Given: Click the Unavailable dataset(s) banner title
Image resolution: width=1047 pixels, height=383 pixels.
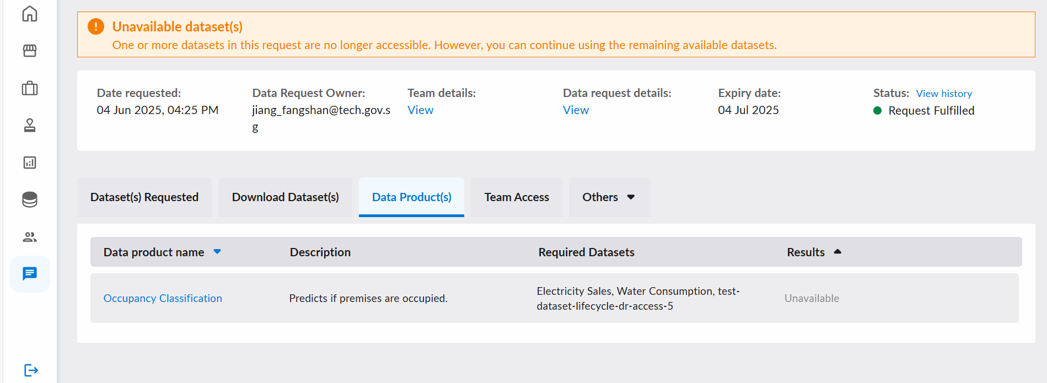Looking at the screenshot, I should [x=178, y=26].
